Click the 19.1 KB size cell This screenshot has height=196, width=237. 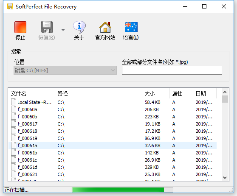tap(152, 124)
